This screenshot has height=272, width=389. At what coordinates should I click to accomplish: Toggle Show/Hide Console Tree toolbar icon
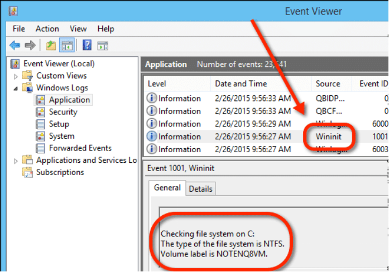[67, 45]
